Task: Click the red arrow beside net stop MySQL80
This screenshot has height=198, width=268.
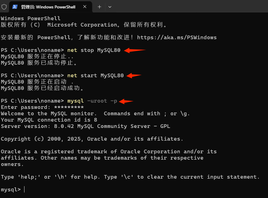Action: [x=135, y=50]
